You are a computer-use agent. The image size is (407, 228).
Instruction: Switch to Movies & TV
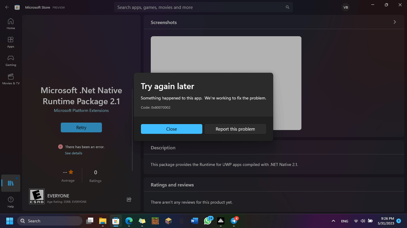click(x=10, y=79)
